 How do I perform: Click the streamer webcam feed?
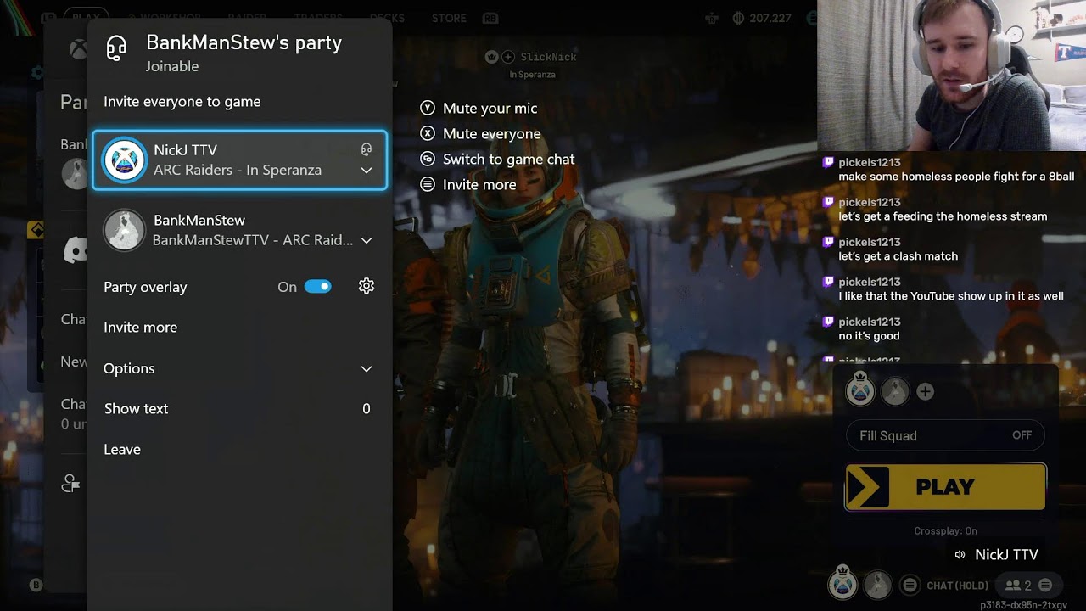[x=951, y=76]
